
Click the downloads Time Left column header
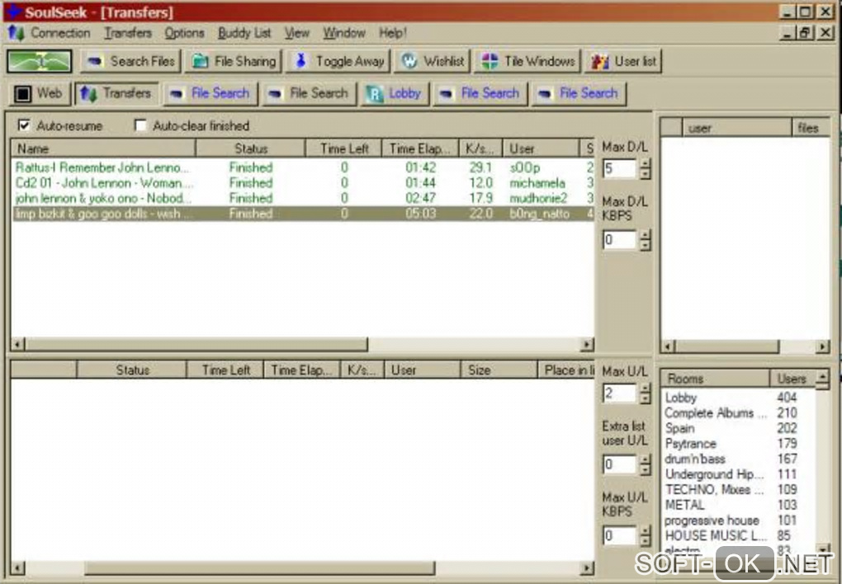point(343,148)
